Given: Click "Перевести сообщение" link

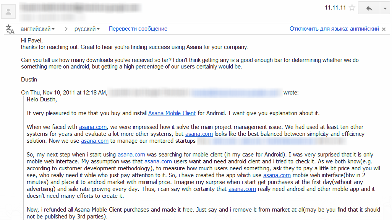Looking at the screenshot, I should (138, 29).
